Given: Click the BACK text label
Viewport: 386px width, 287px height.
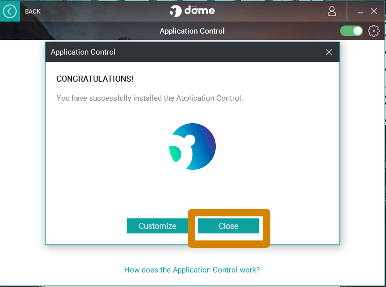Looking at the screenshot, I should 33,12.
